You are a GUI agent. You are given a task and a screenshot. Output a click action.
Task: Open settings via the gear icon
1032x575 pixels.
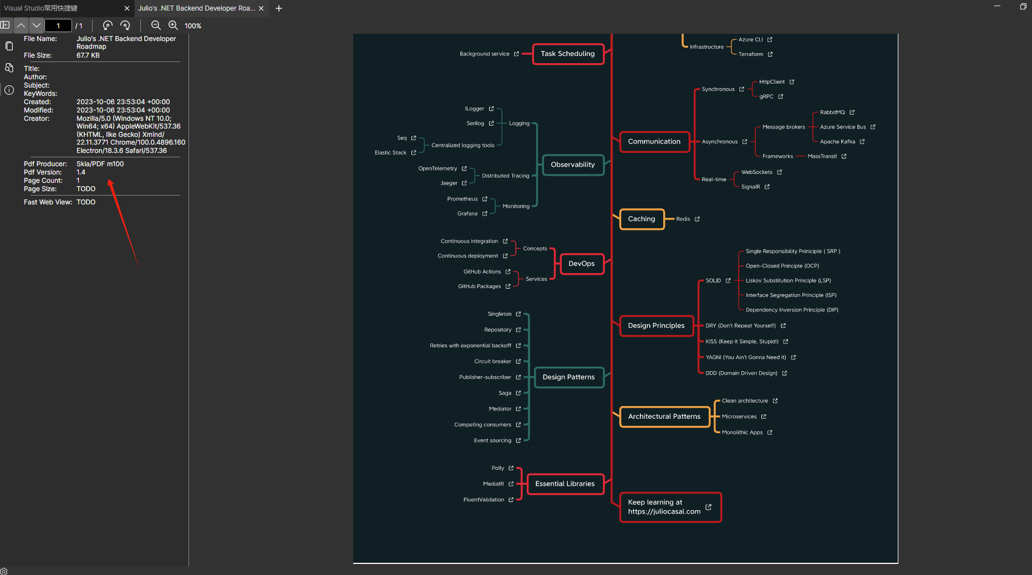4,571
